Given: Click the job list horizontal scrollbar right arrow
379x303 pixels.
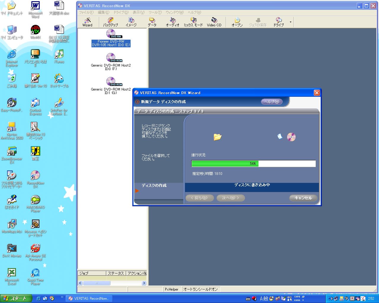Looking at the screenshot, I should click(144, 283).
